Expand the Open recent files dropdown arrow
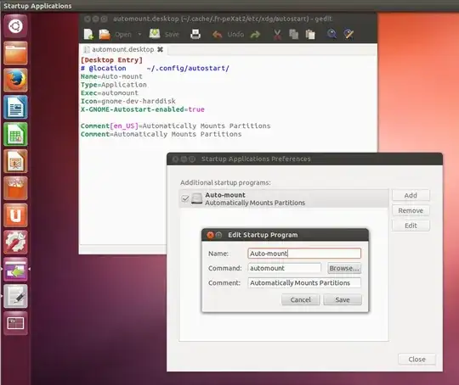This screenshot has width=459, height=385. (x=139, y=35)
